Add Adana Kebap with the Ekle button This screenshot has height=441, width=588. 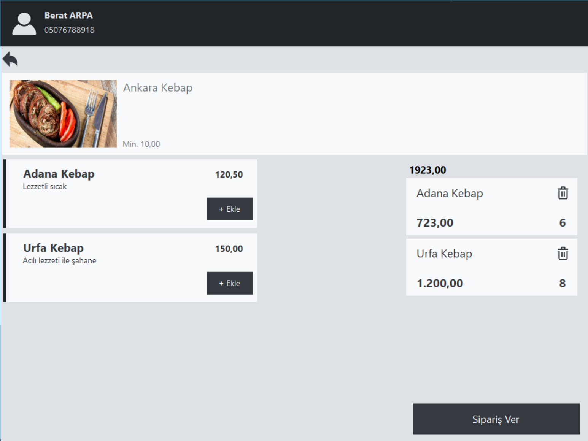click(229, 209)
